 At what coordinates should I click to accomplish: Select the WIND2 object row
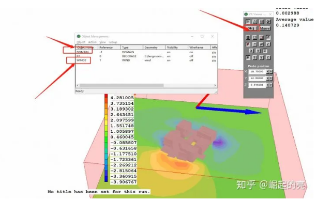(146, 60)
